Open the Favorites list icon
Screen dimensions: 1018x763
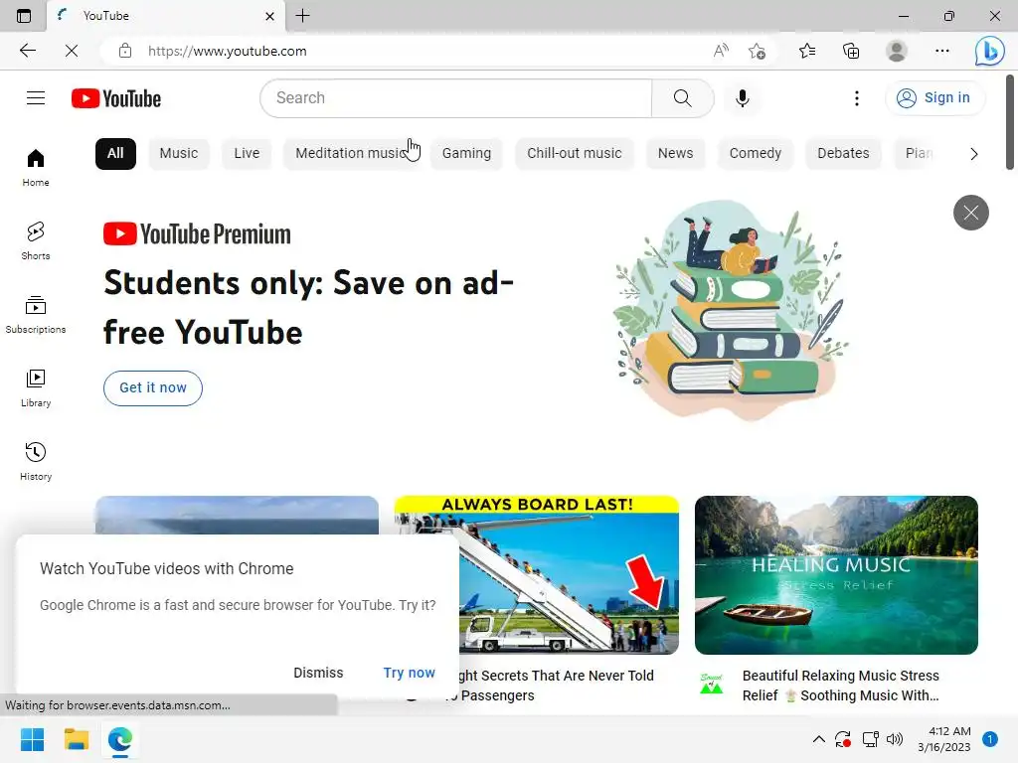tap(807, 51)
